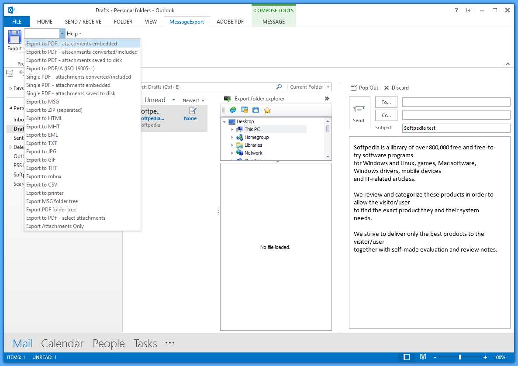Click the Send envelope button
Viewport: 518px width, 366px height.
click(359, 113)
